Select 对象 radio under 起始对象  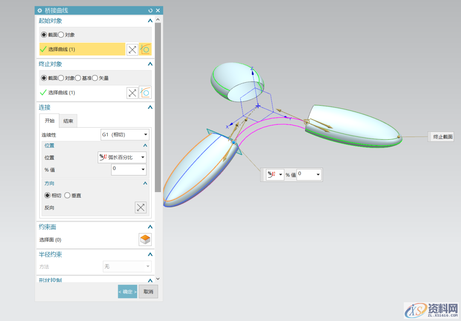click(61, 35)
